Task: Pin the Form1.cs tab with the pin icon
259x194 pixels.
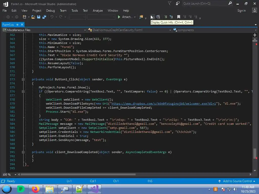Action: [x=17, y=25]
